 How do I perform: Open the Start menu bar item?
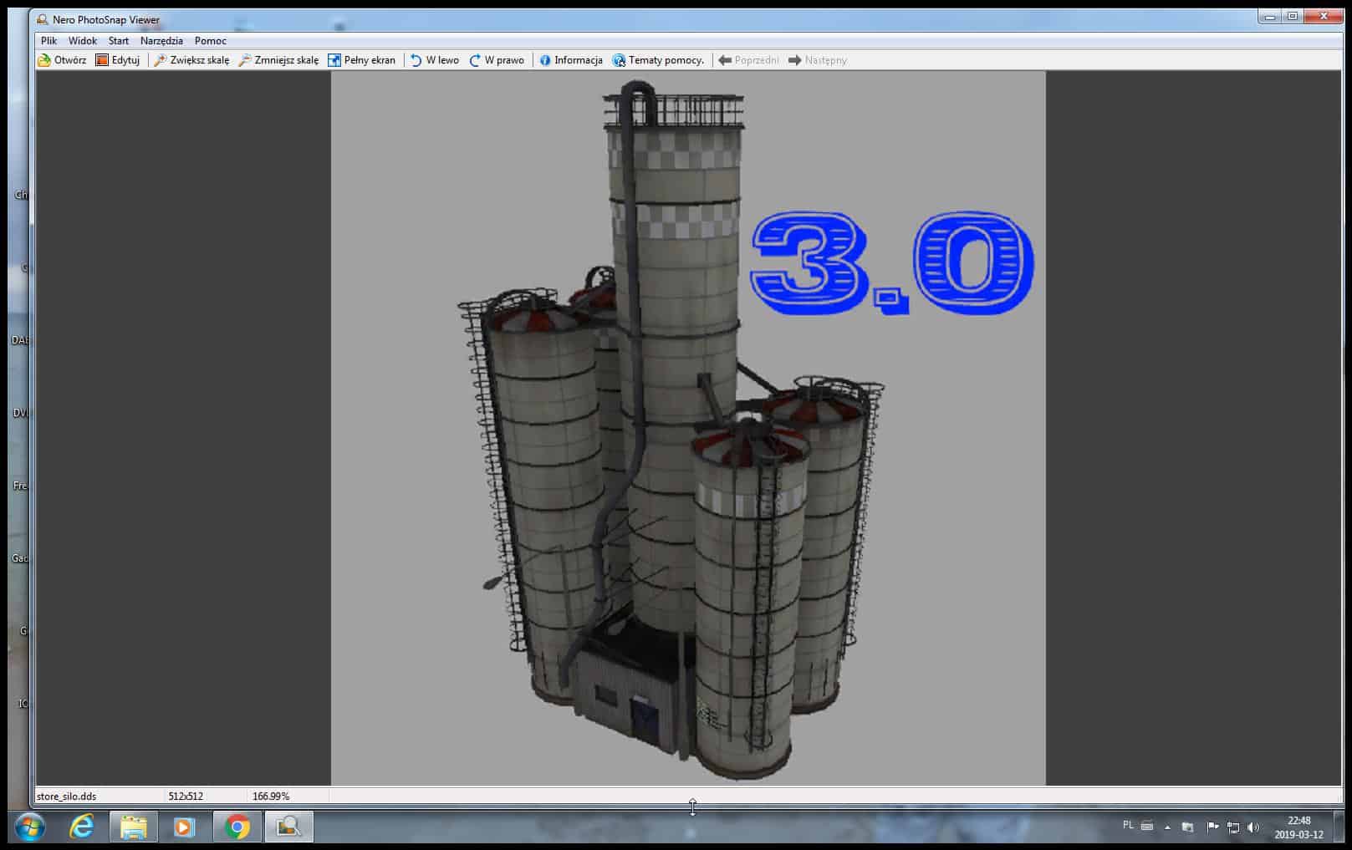pyautogui.click(x=119, y=40)
